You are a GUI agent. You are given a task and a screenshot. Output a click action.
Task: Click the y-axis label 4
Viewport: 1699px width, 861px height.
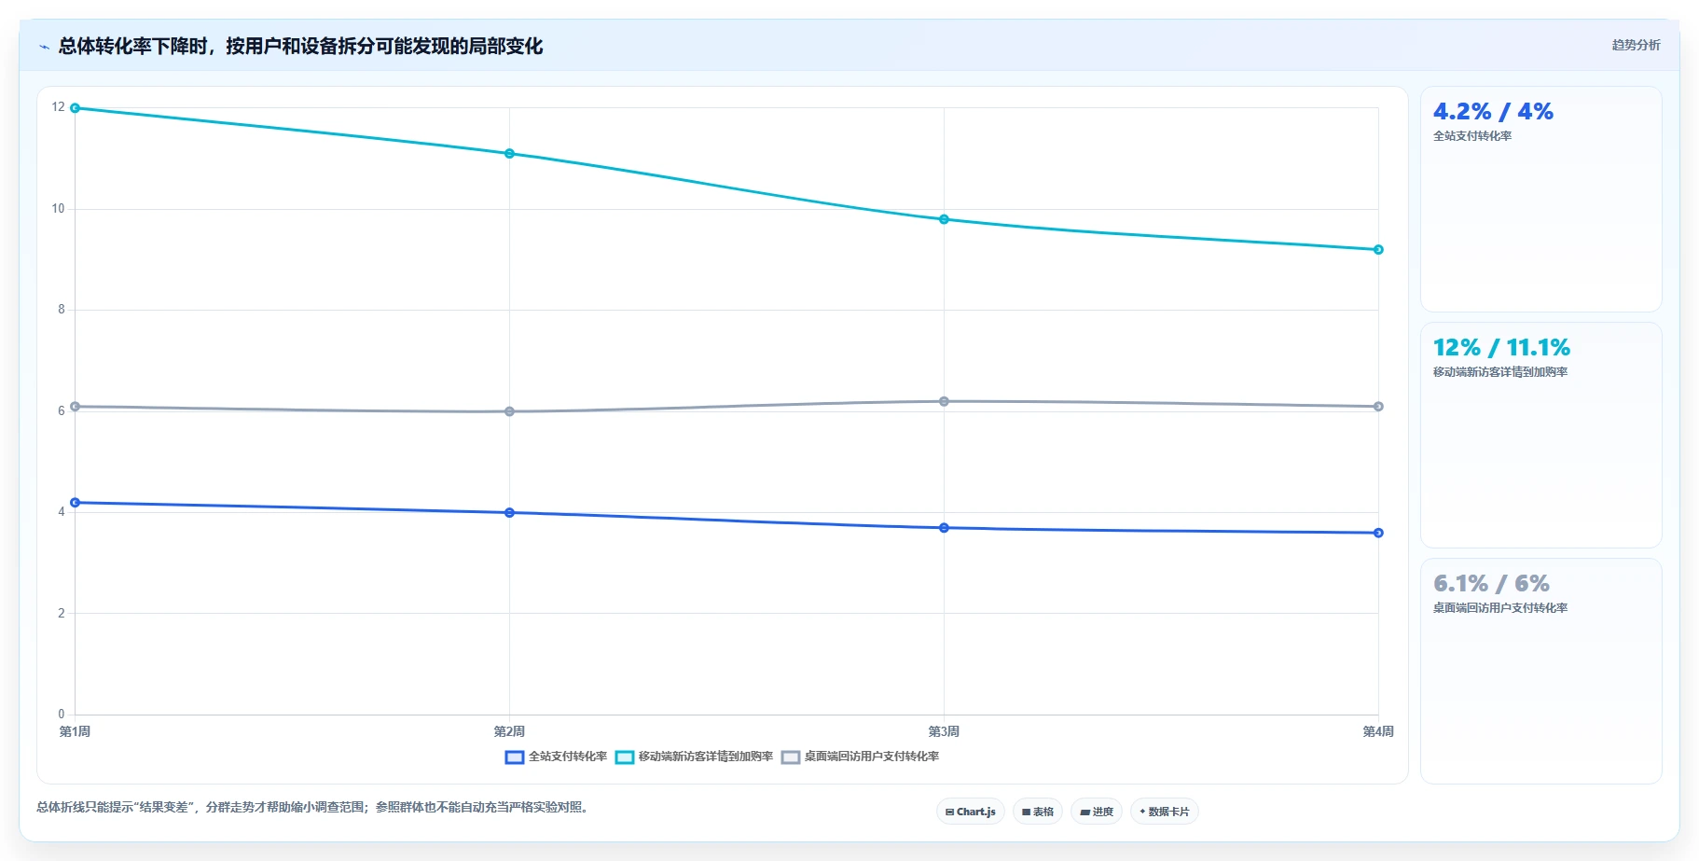[x=62, y=512]
